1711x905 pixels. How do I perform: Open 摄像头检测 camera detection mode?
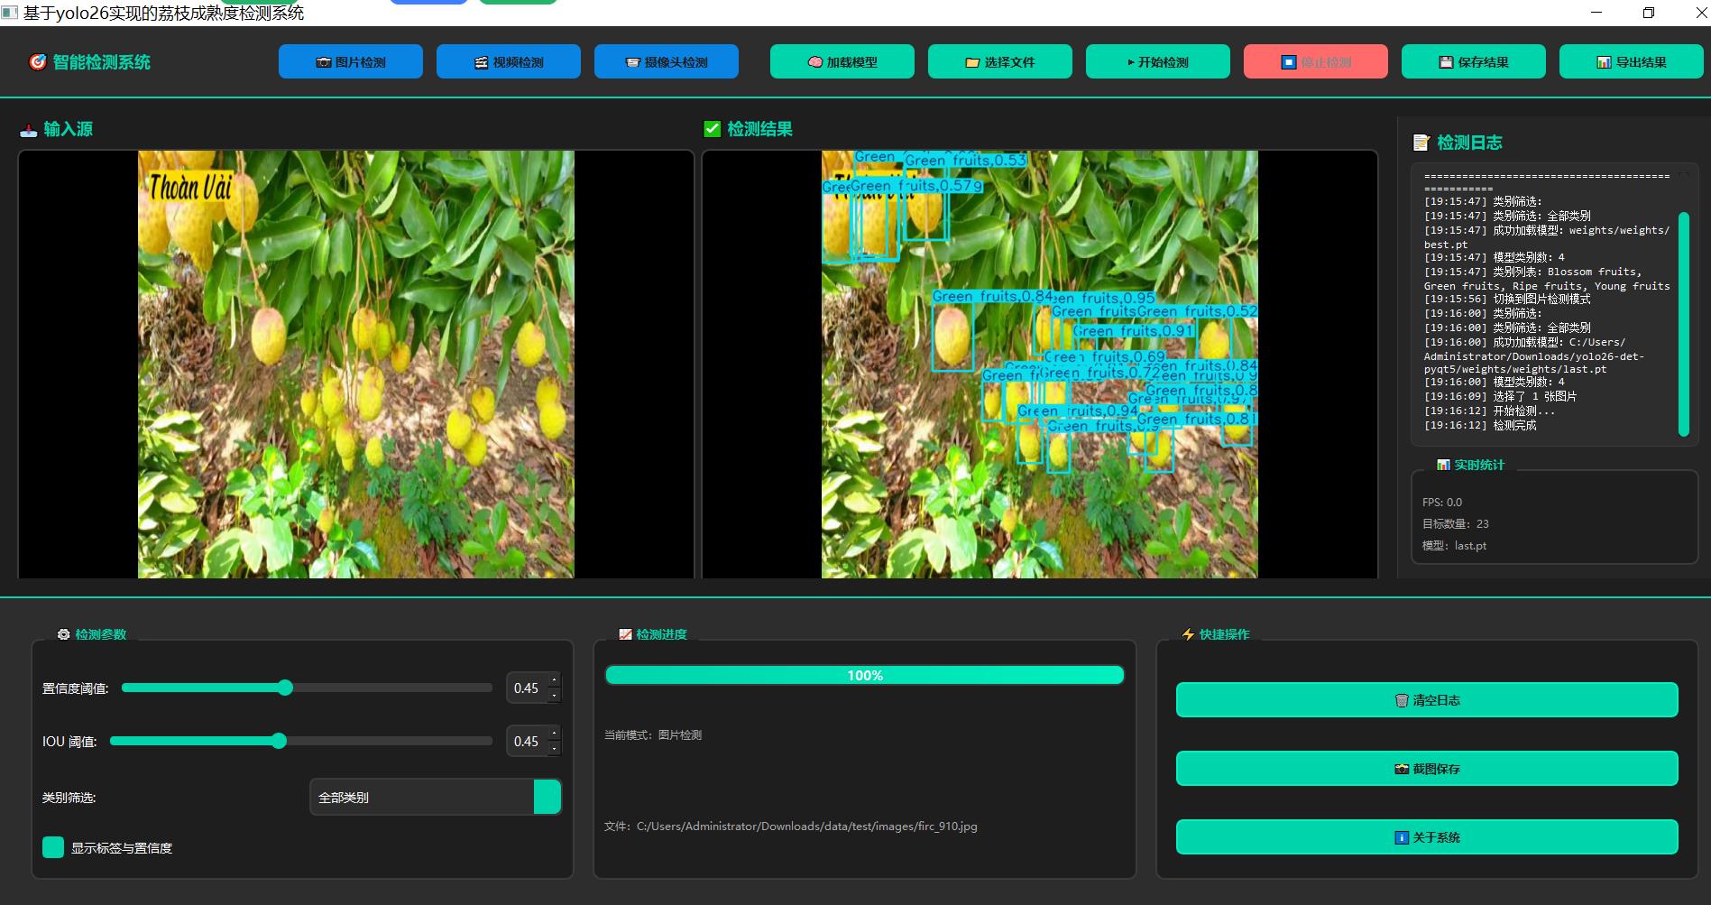click(666, 62)
